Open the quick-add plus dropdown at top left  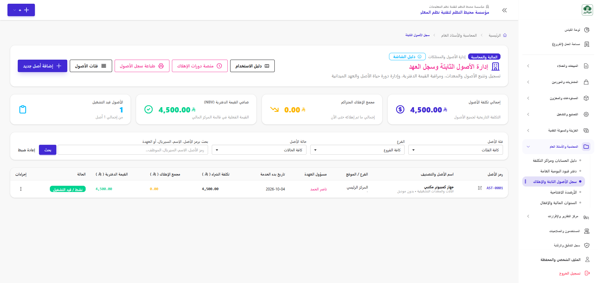(x=21, y=10)
